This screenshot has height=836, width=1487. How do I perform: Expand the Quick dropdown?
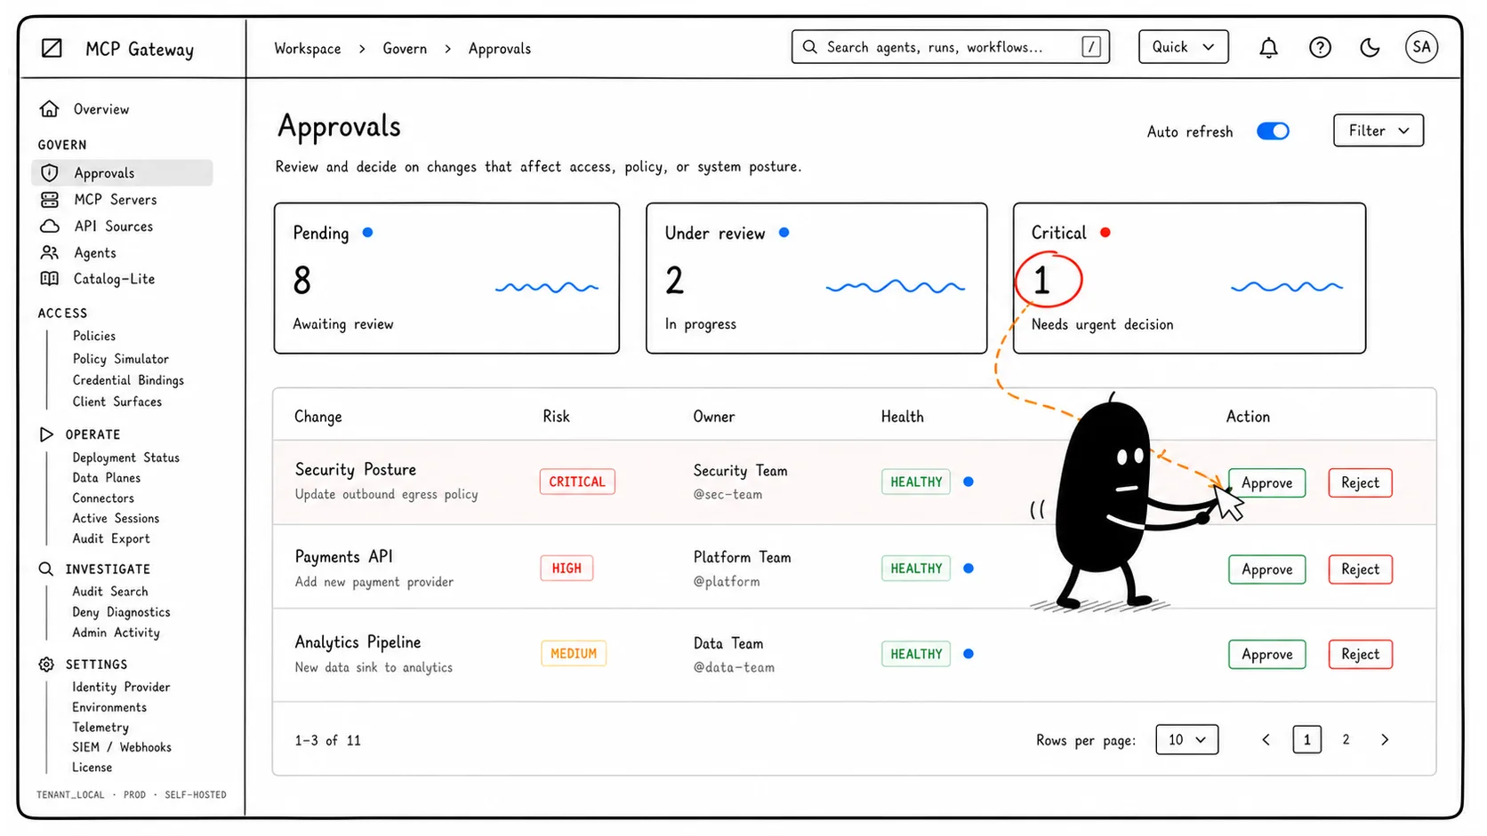pyautogui.click(x=1183, y=47)
